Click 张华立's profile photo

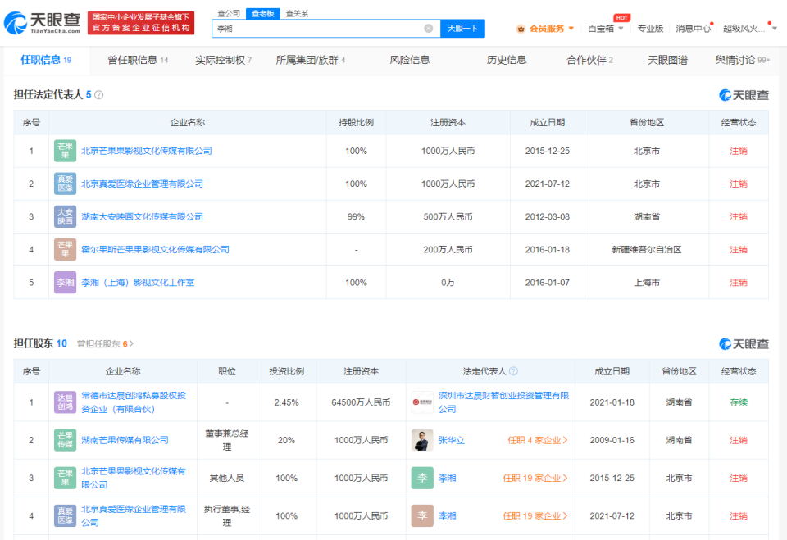[422, 441]
